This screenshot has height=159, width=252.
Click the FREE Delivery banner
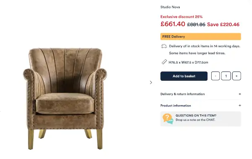(201, 37)
